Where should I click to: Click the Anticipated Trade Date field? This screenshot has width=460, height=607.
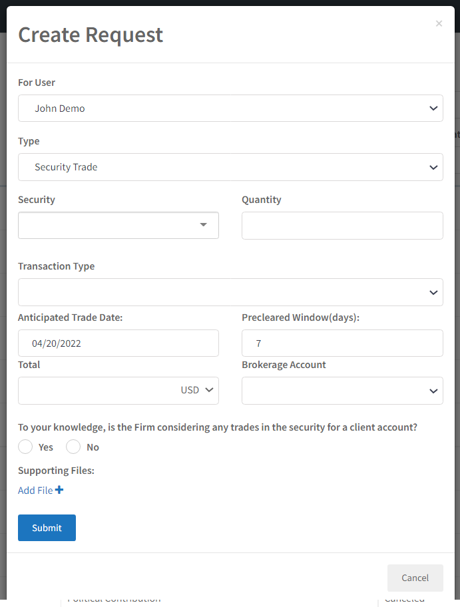tap(118, 343)
